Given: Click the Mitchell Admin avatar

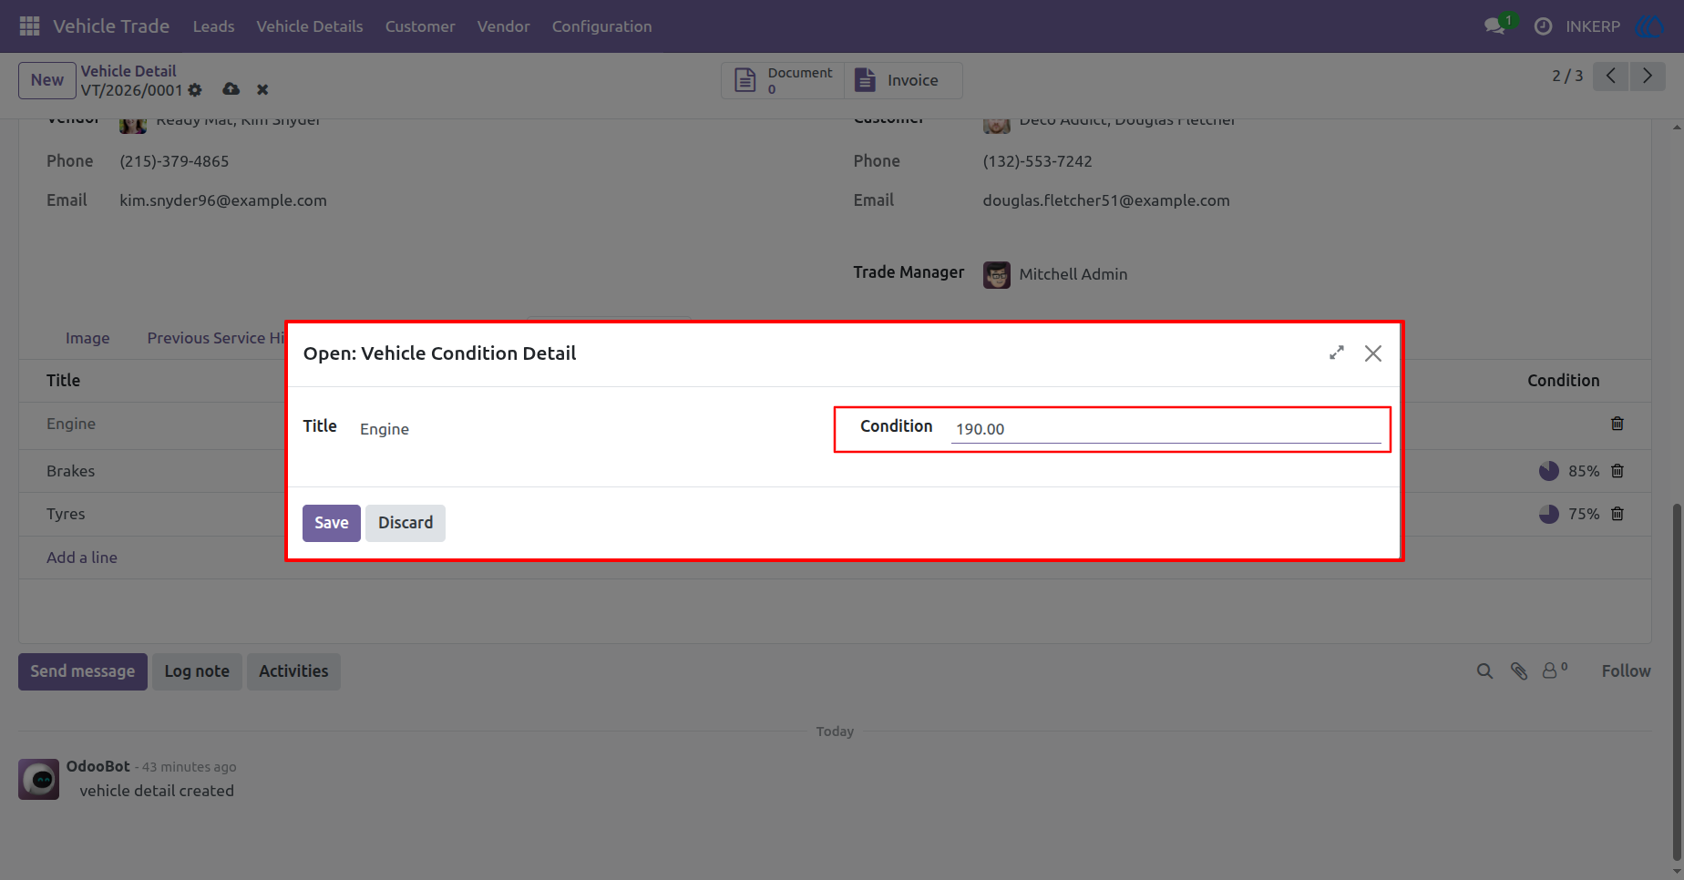Looking at the screenshot, I should click(x=997, y=274).
